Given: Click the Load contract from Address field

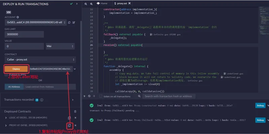Looking at the screenshot, I should click(x=50, y=87).
